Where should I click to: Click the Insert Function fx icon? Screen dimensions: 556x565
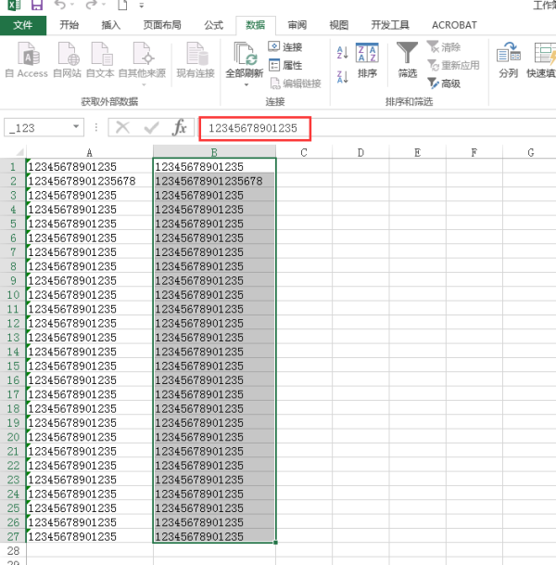(180, 127)
